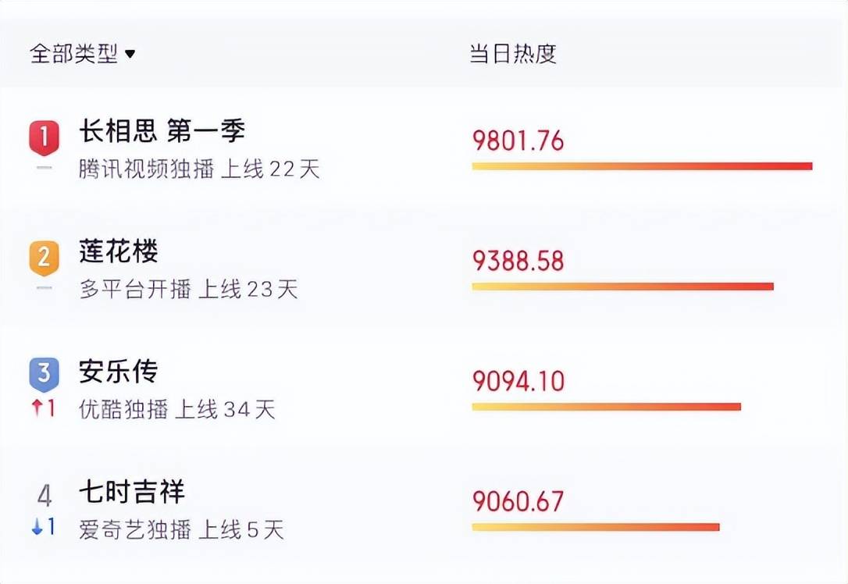Screen dimensions: 848x584
Task: Click the blue down-arrow rank change indicator
Action: pyautogui.click(x=43, y=526)
